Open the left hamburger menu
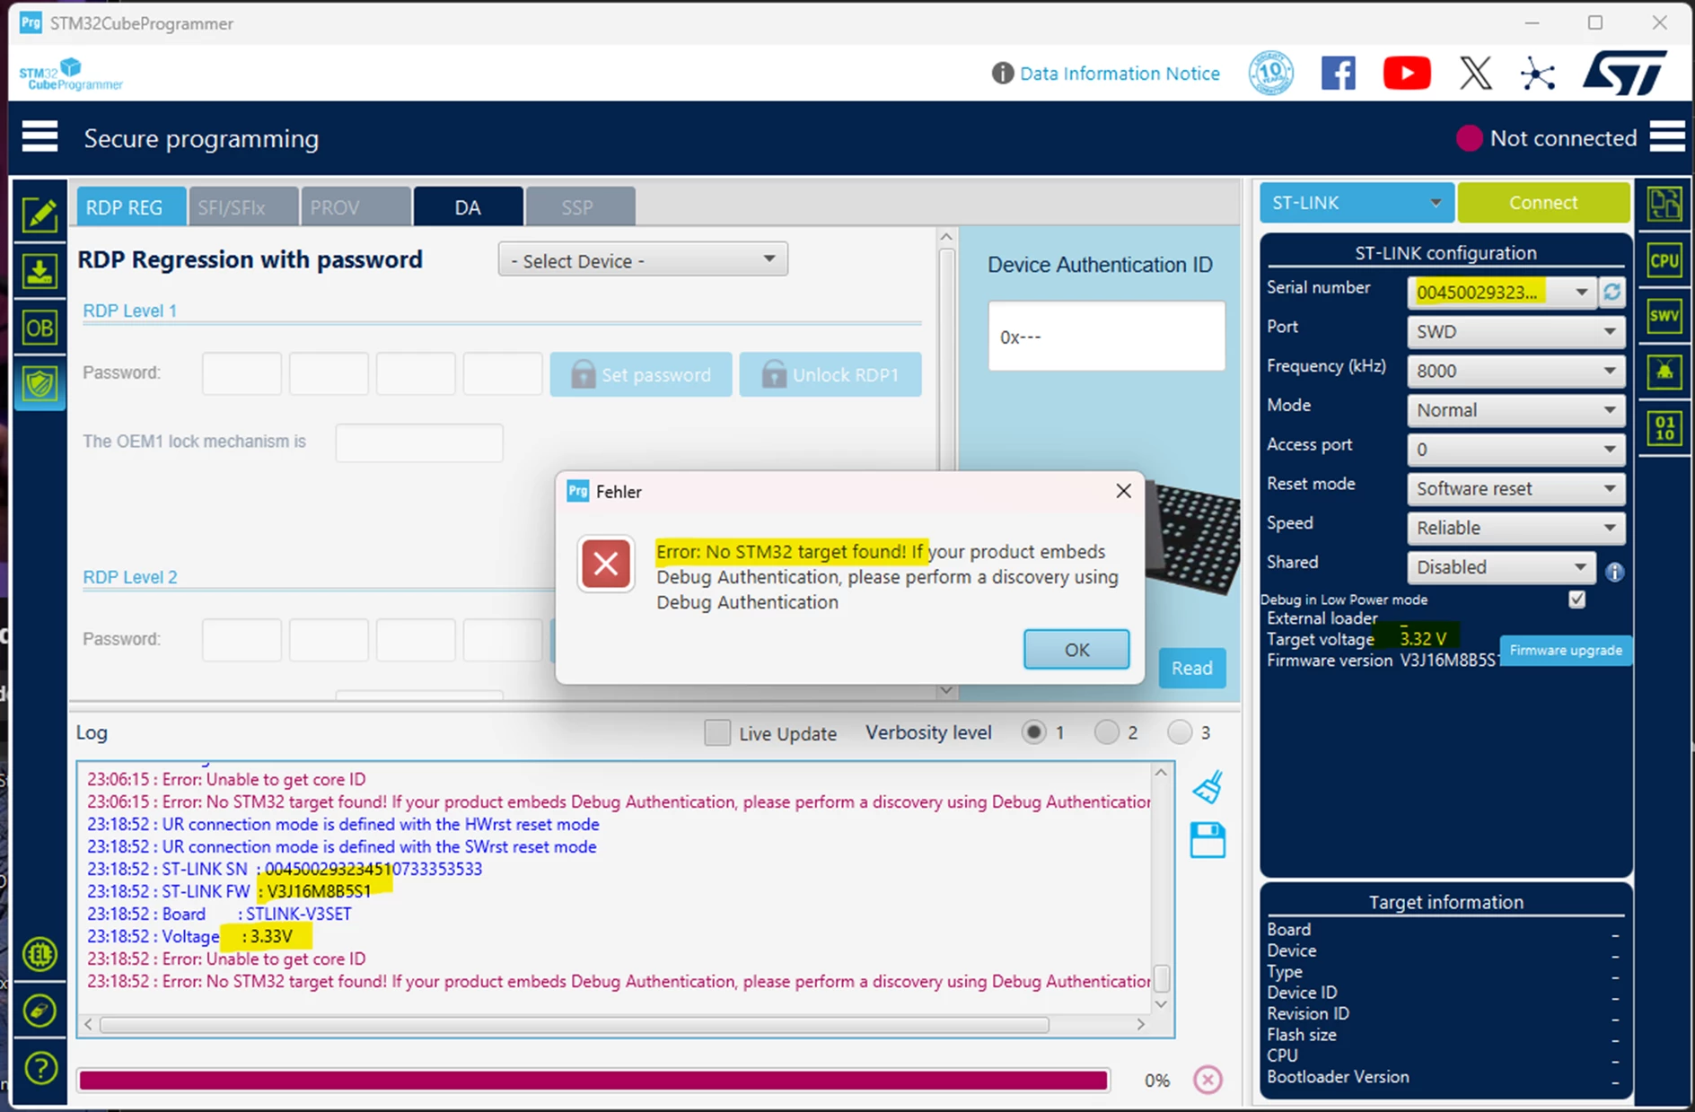1695x1112 pixels. 40,137
